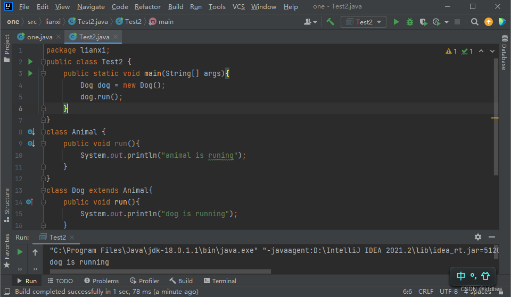Click the CRLF line separator in status bar
Screen dimensions: 511x297
coord(426,291)
